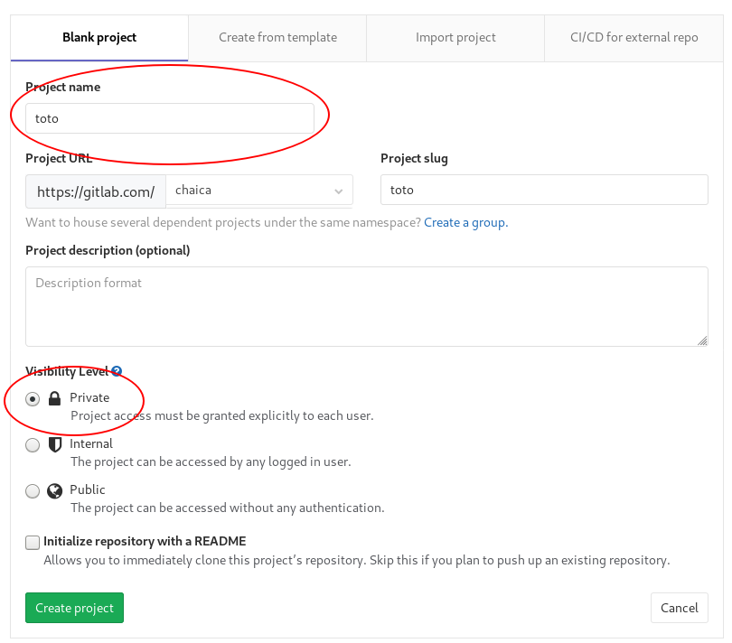This screenshot has width=732, height=643.
Task: Click the globe icon beside Public
Action: coord(54,489)
